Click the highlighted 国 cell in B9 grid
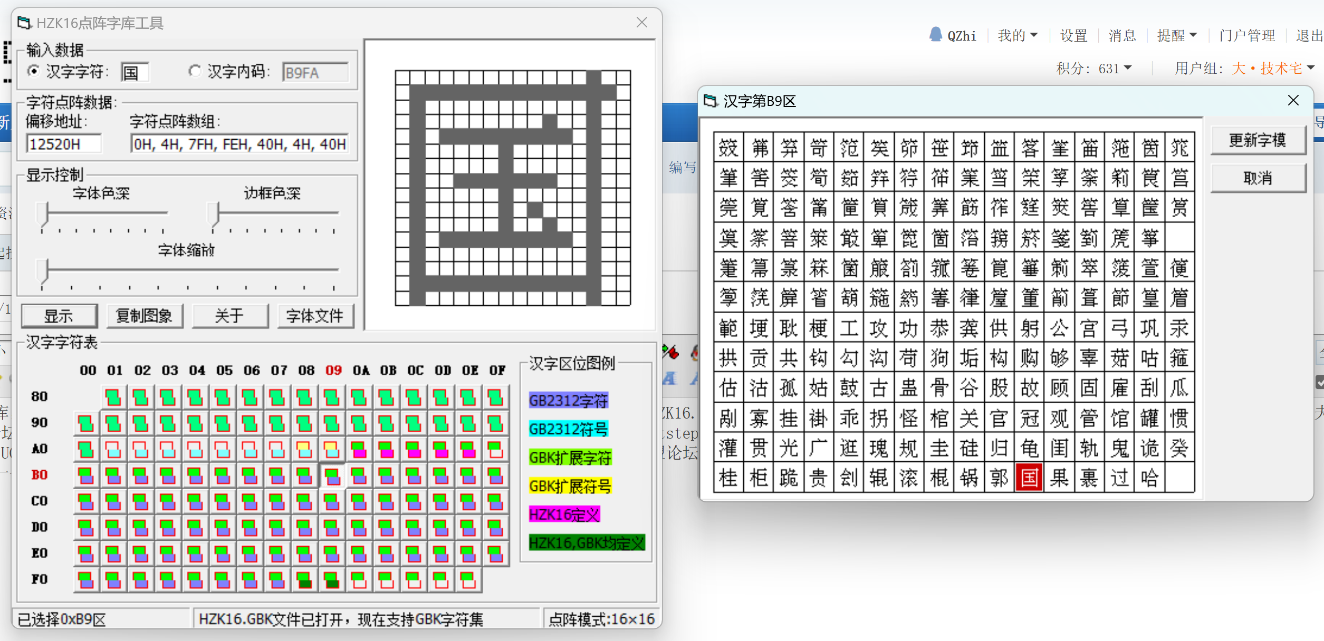1324x641 pixels. click(x=1029, y=478)
